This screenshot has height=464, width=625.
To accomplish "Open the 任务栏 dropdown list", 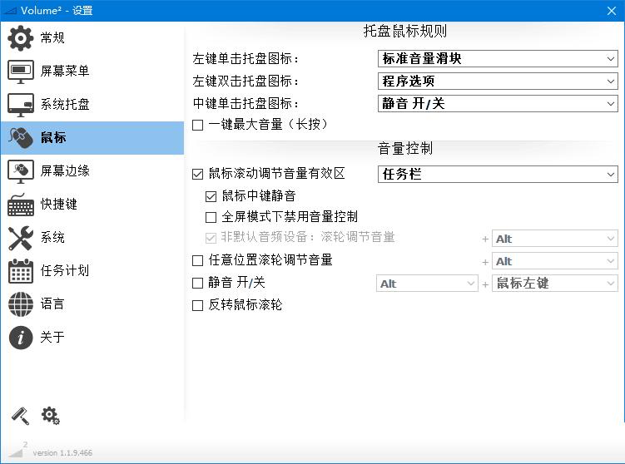I will [x=497, y=174].
